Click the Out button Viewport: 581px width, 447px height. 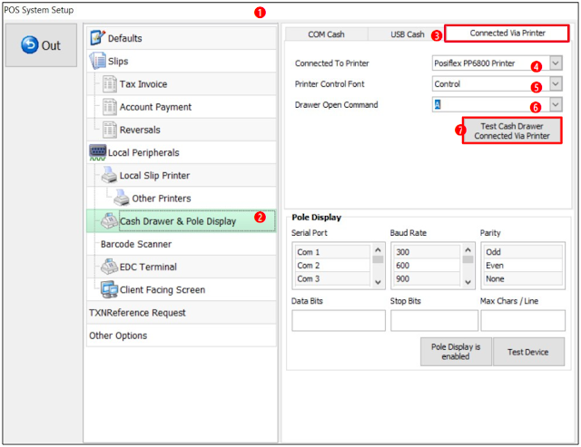41,45
